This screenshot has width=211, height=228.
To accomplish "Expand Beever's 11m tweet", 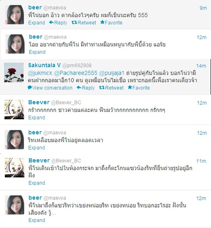I will tap(37, 183).
